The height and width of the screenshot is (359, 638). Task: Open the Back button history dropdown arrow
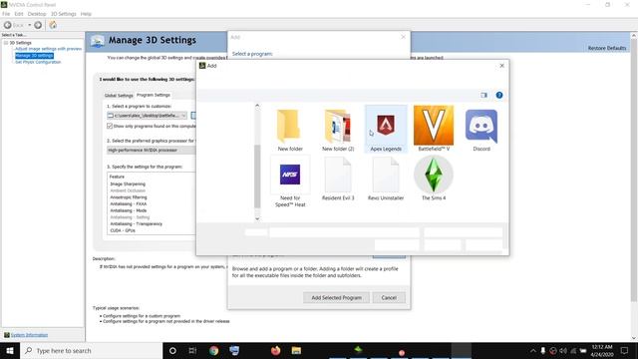coord(29,25)
